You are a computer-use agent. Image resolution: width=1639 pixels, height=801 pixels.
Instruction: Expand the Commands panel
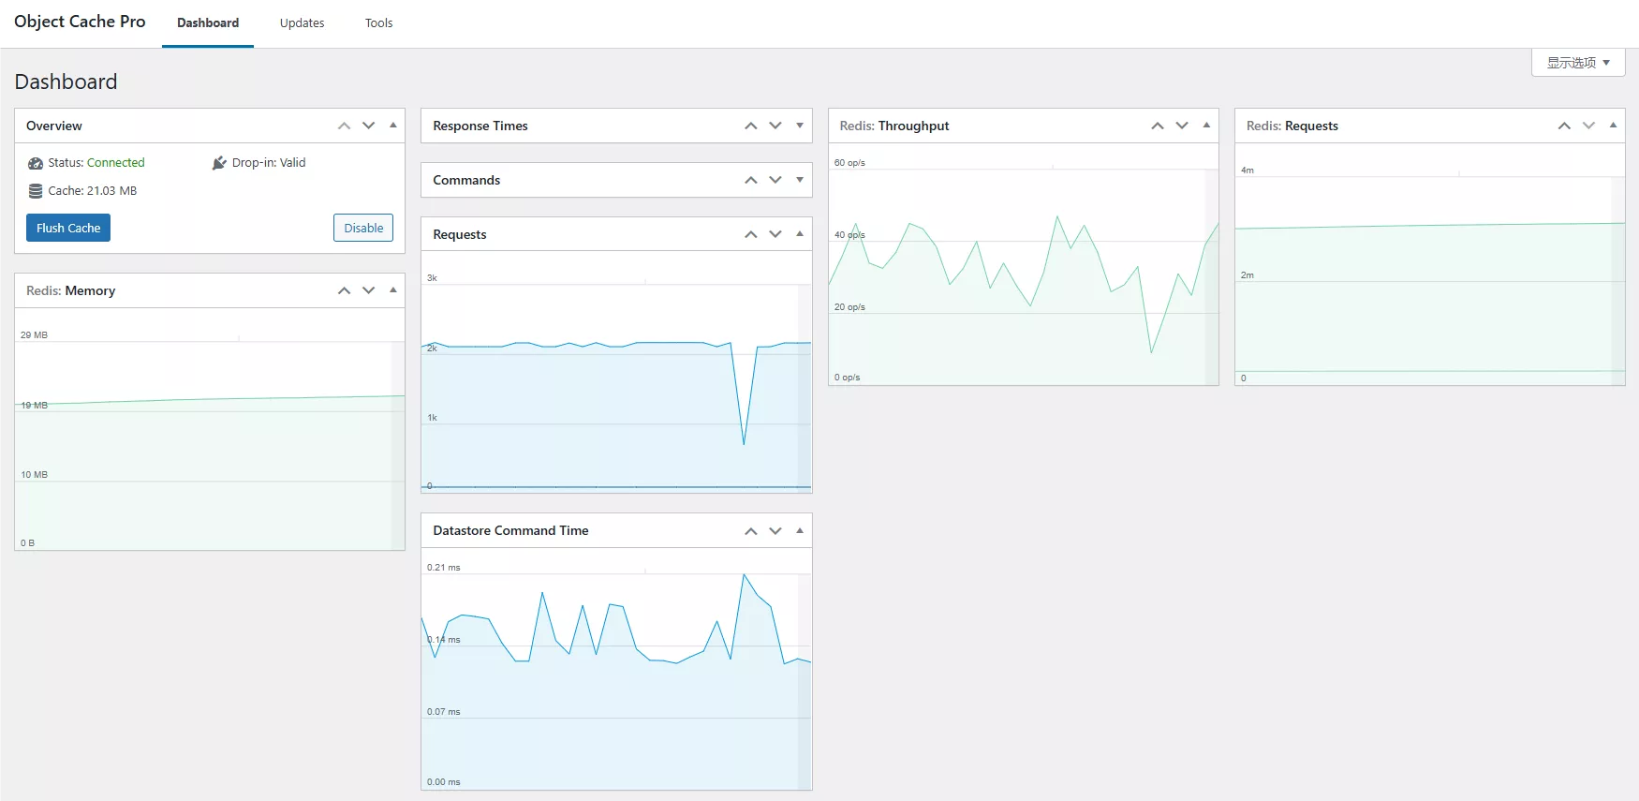tap(800, 180)
